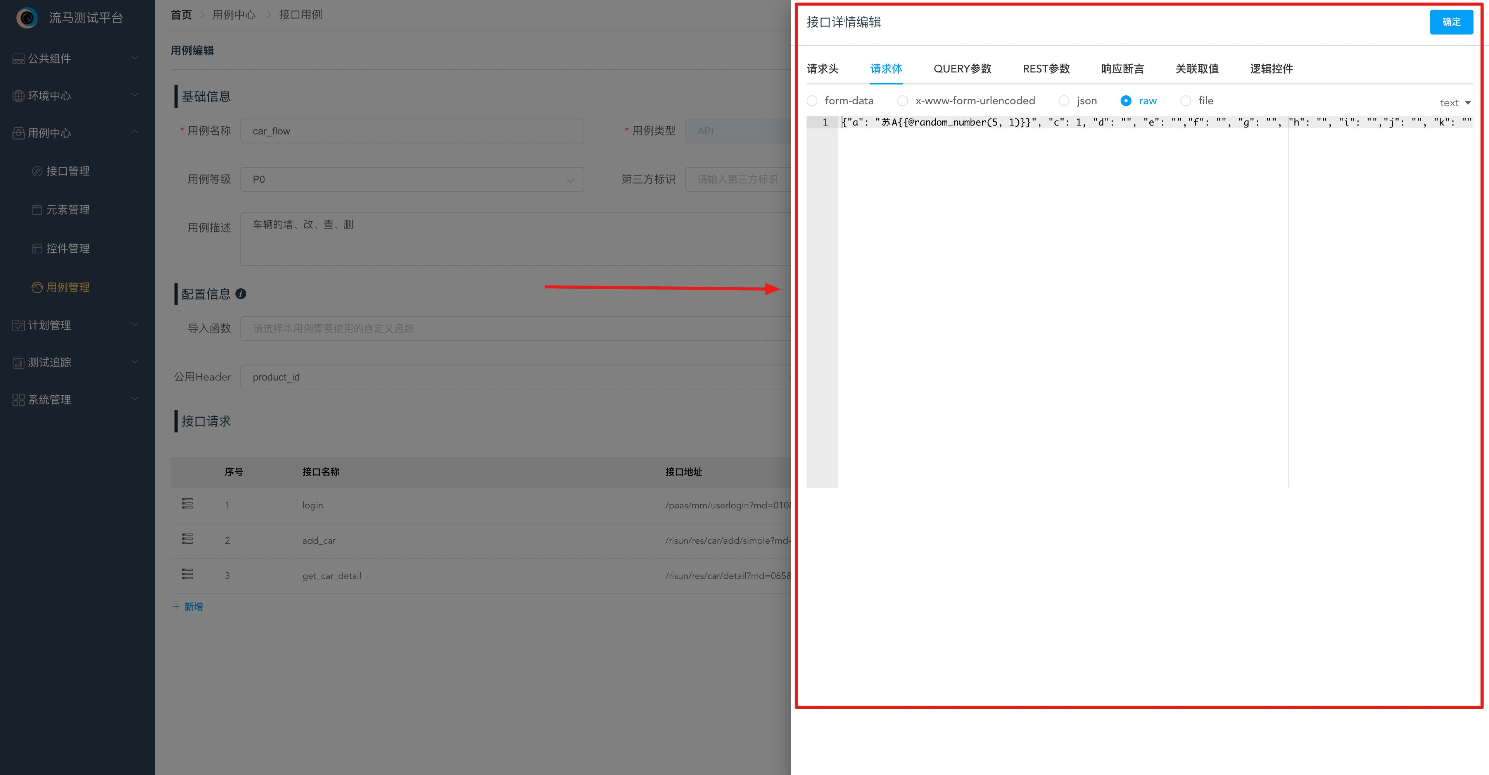This screenshot has height=775, width=1489.
Task: Select the form-data radio option
Action: tap(812, 101)
